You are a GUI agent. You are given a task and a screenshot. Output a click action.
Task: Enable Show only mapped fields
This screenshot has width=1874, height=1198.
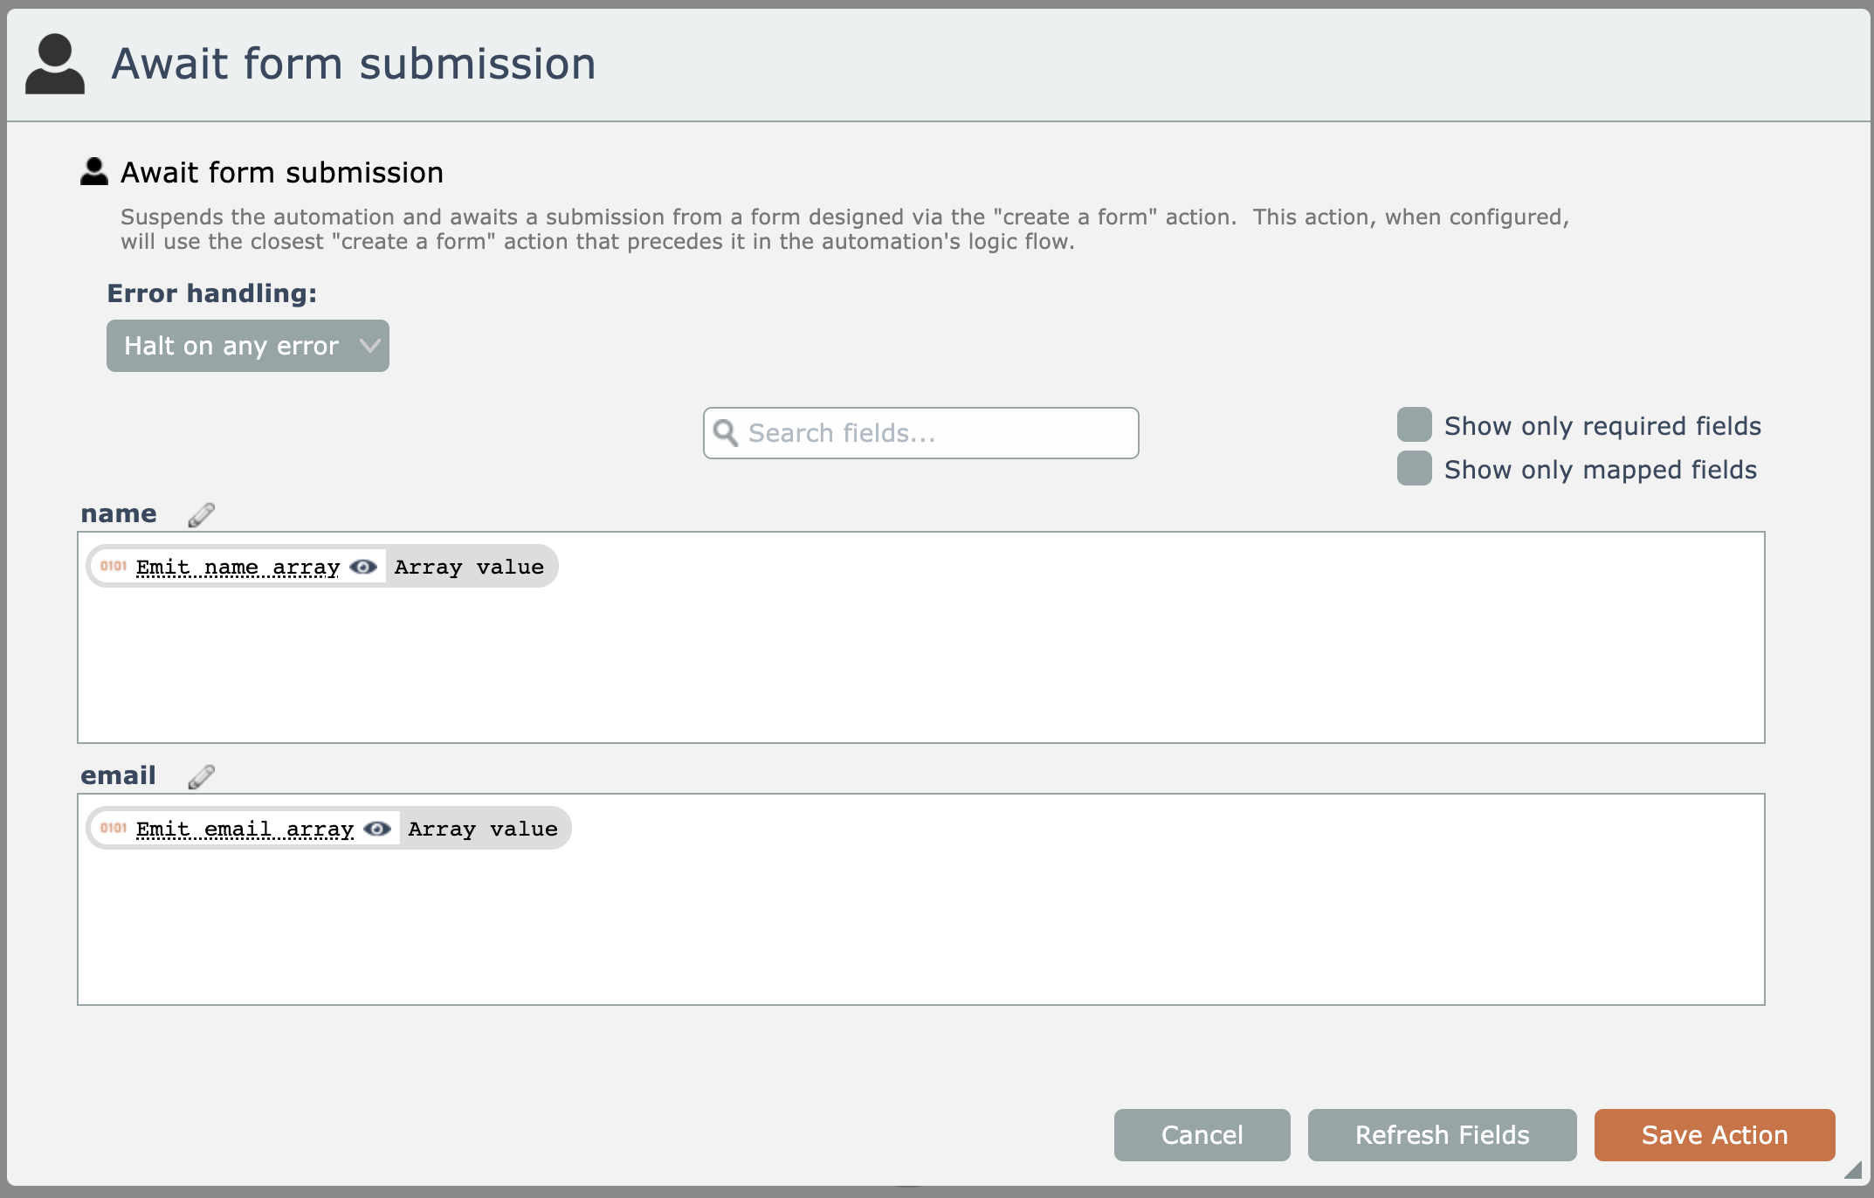(x=1415, y=469)
